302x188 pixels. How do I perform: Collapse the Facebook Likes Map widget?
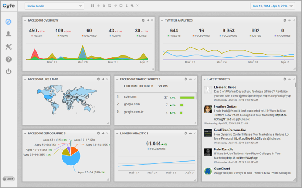click(25, 79)
